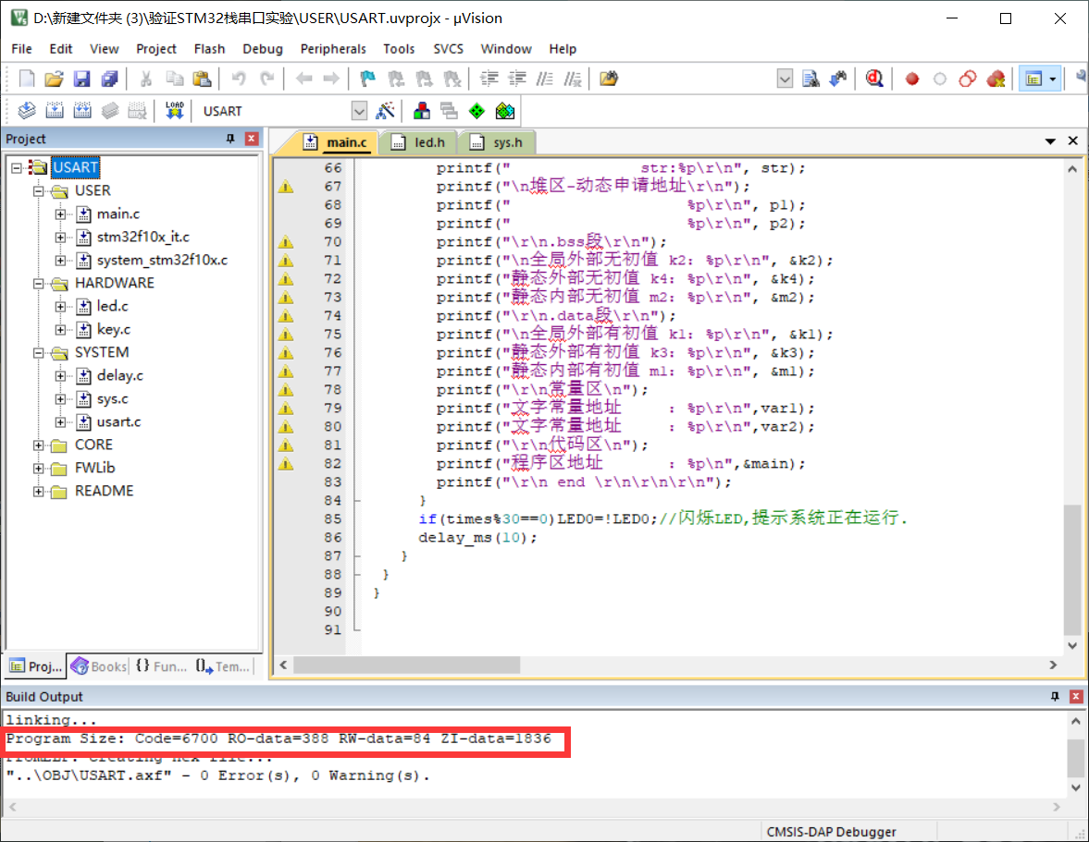1089x842 pixels.
Task: Click the Comment selection icon
Action: click(545, 79)
